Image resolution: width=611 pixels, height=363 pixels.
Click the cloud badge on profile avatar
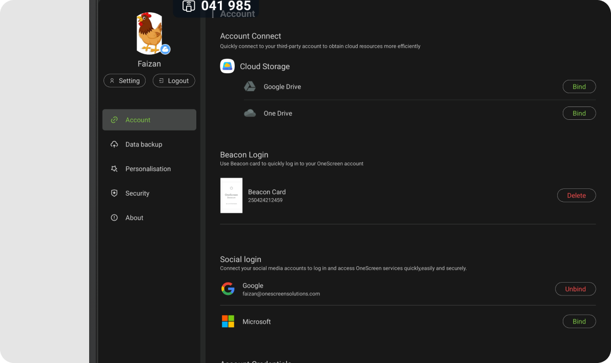pos(165,50)
